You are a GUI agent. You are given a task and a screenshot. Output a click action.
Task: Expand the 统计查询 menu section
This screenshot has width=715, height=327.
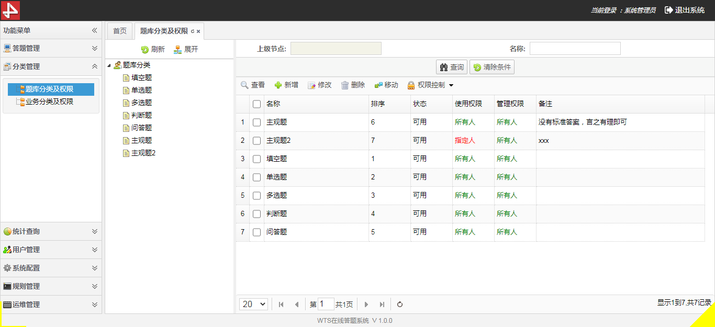(51, 231)
